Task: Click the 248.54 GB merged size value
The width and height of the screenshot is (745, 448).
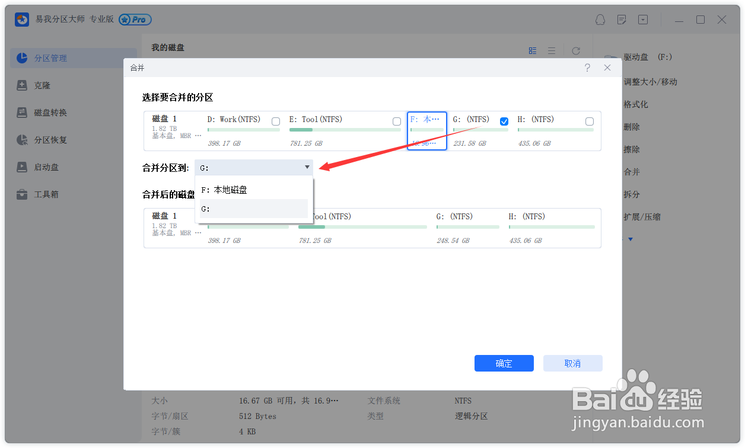Action: tap(453, 241)
